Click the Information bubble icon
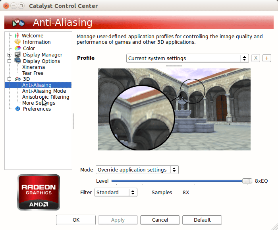The width and height of the screenshot is (278, 230). pos(17,42)
